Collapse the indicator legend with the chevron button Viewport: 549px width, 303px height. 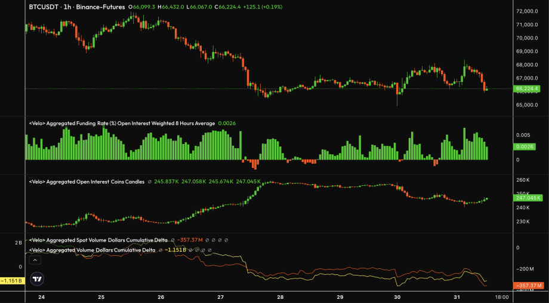pos(35,260)
